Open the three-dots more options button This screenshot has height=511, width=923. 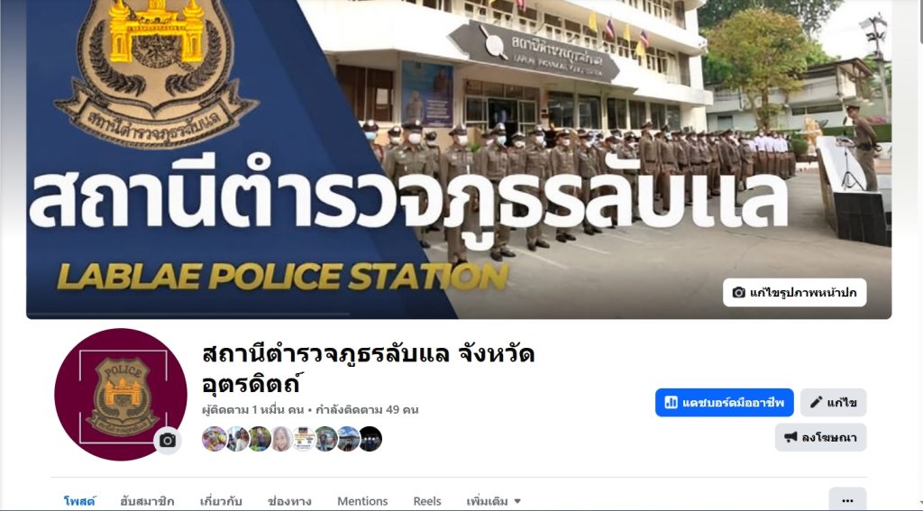(x=847, y=499)
